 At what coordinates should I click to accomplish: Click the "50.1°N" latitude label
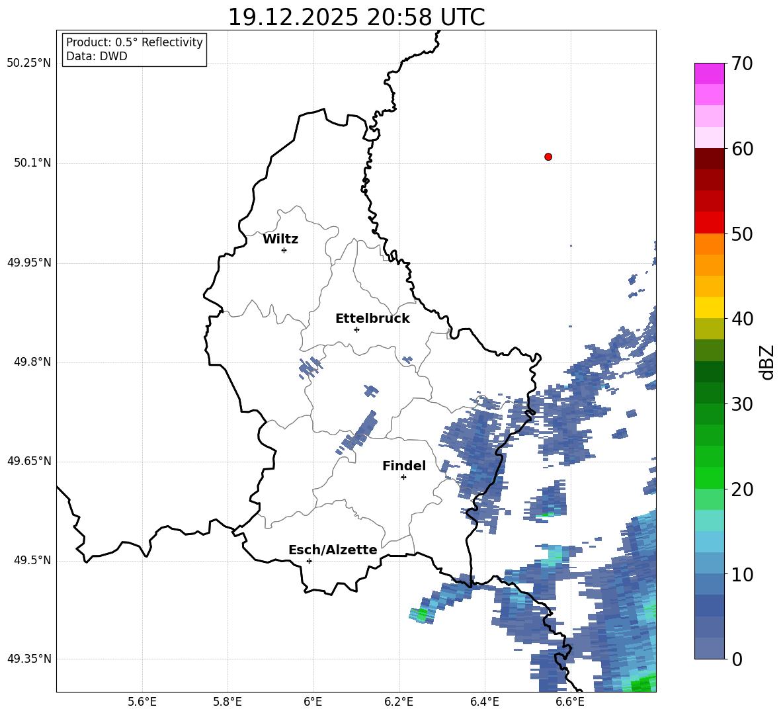[x=32, y=163]
